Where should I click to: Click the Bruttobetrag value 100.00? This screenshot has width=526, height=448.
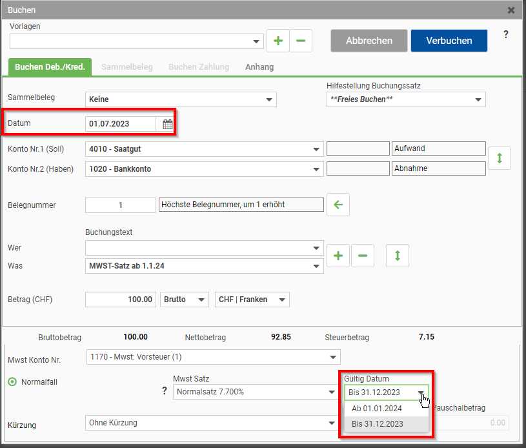coord(136,336)
